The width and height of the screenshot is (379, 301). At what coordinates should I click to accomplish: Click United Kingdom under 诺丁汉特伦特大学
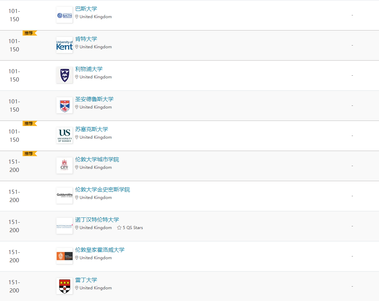click(96, 227)
